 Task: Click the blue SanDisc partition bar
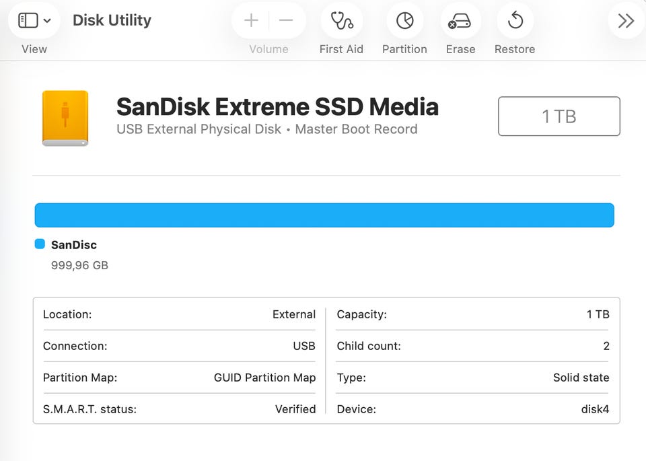point(324,215)
